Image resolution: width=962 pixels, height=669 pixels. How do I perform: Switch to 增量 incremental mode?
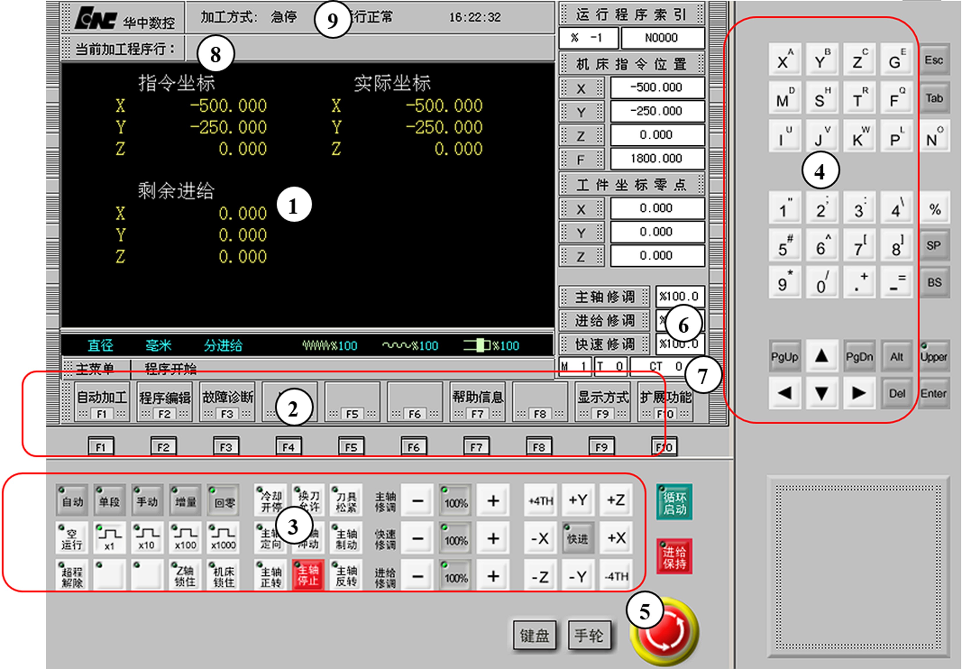pyautogui.click(x=185, y=500)
